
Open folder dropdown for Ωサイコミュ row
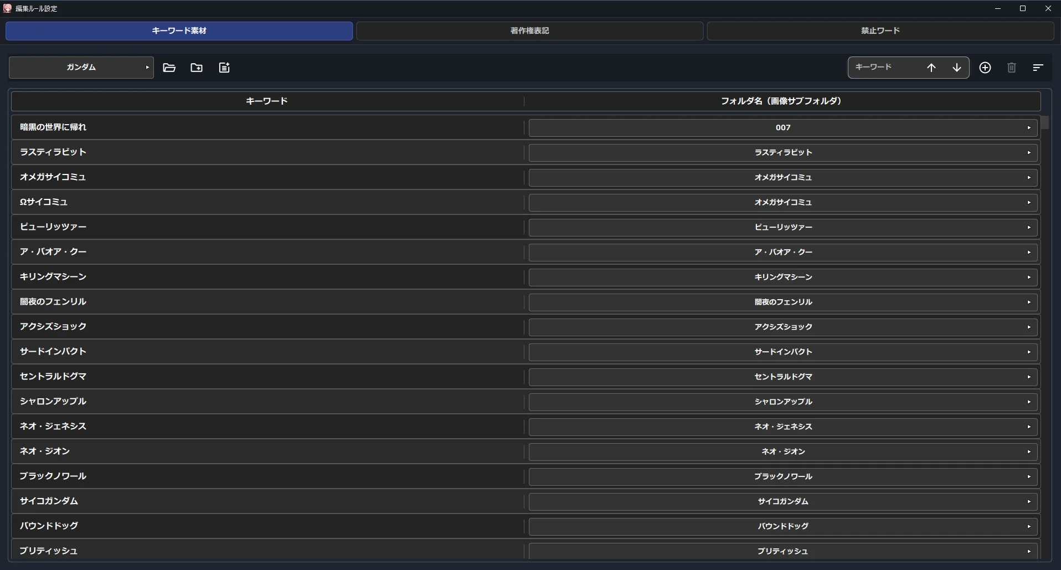[x=783, y=203]
